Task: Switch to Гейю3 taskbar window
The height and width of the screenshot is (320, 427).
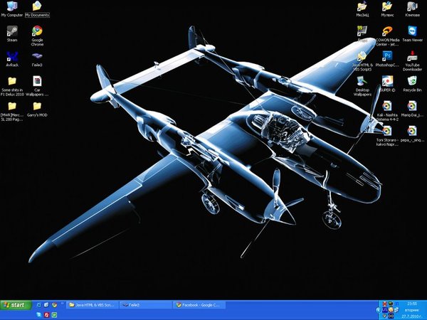Action: [x=146, y=305]
